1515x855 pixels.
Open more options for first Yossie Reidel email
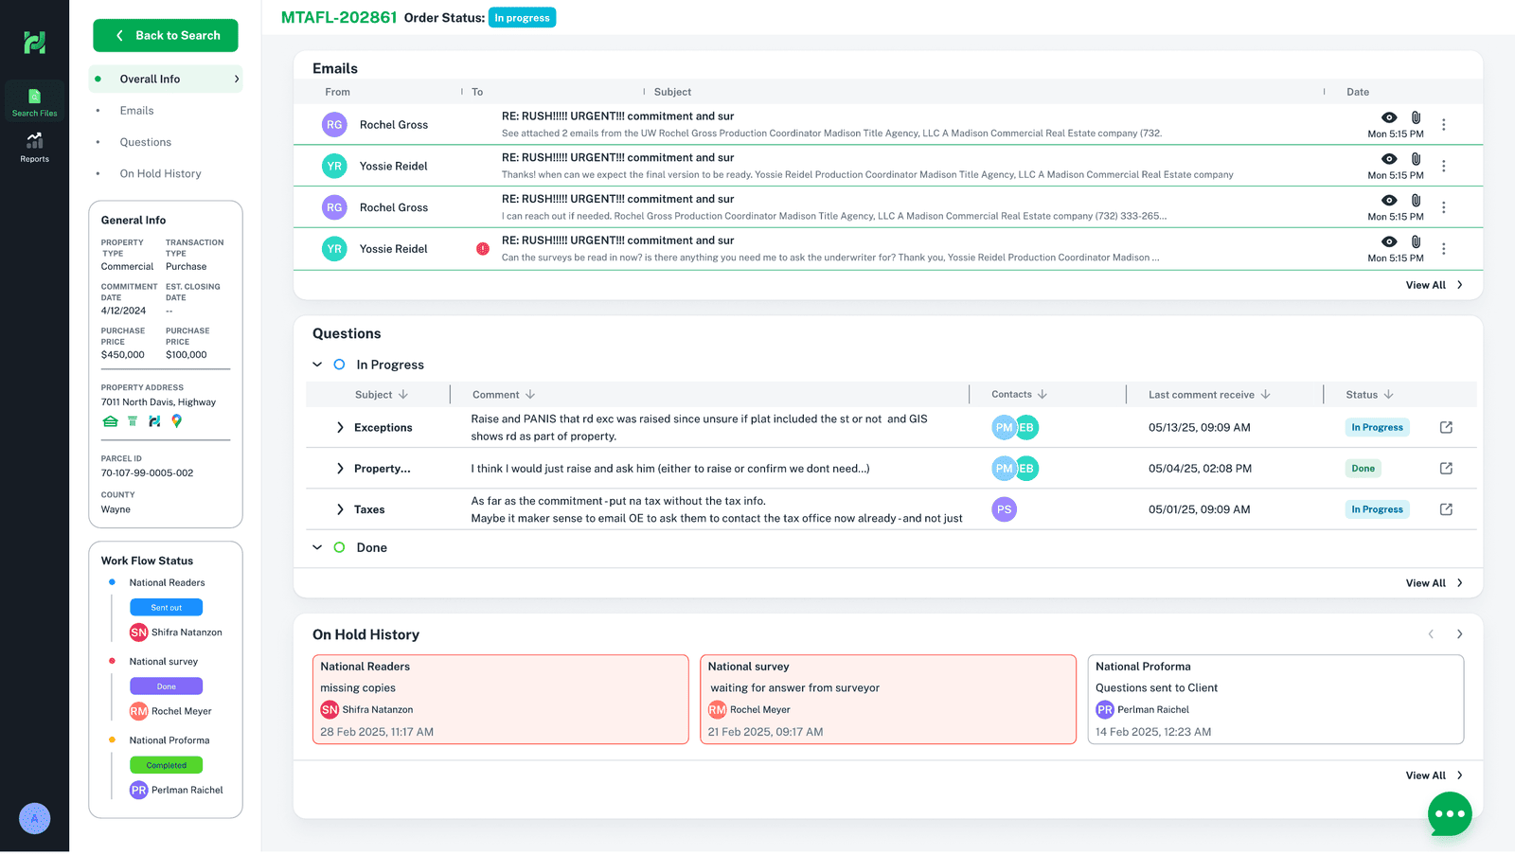point(1443,166)
